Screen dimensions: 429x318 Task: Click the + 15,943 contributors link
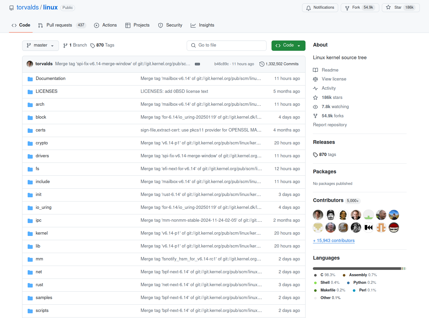(334, 240)
